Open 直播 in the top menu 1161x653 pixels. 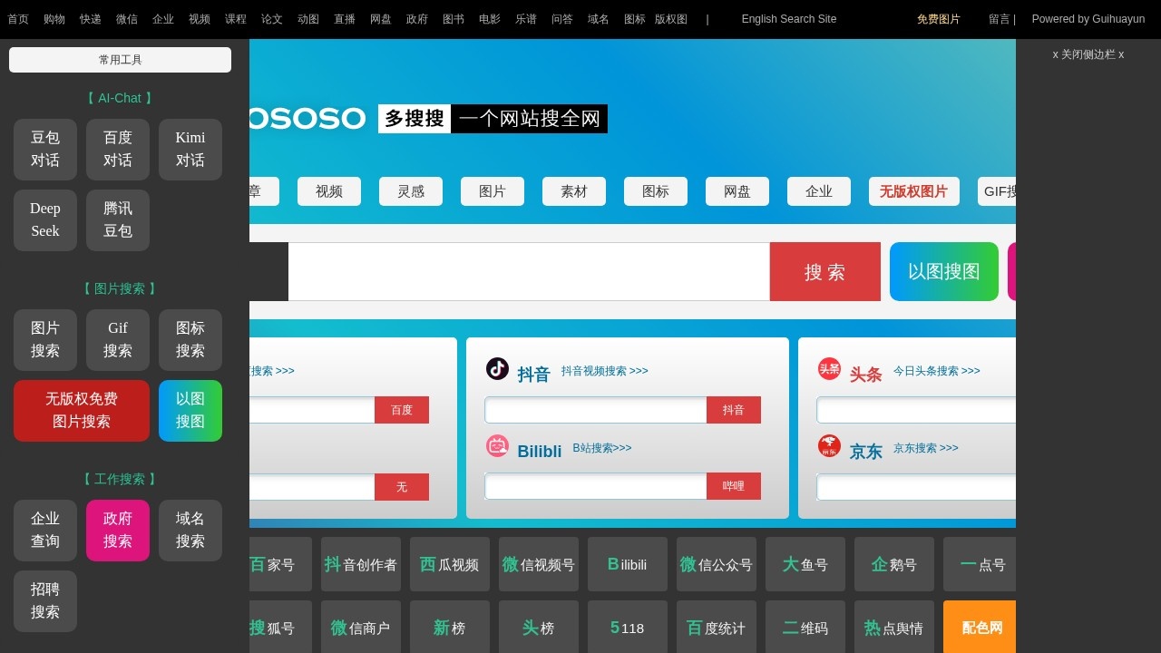point(345,19)
